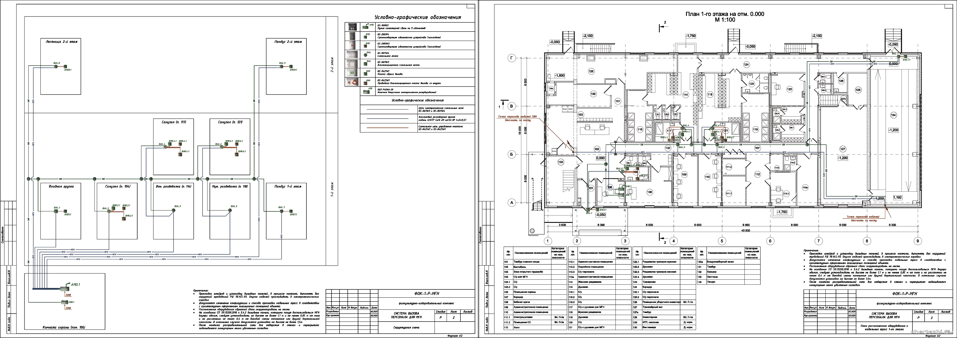Click grid axis bubble Г on the floor plan
Viewport: 957px width, 338px height.
512,58
